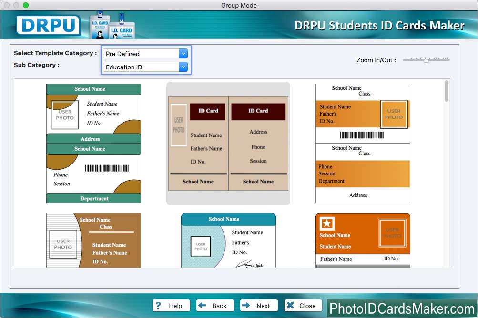
Task: Close the Group Mode dialog
Action: 303,306
